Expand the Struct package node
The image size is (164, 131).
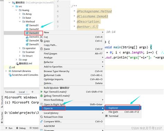(x=20, y=56)
